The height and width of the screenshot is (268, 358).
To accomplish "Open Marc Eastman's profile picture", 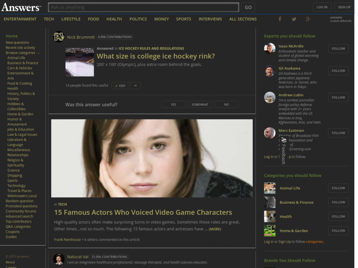I will point(270,133).
